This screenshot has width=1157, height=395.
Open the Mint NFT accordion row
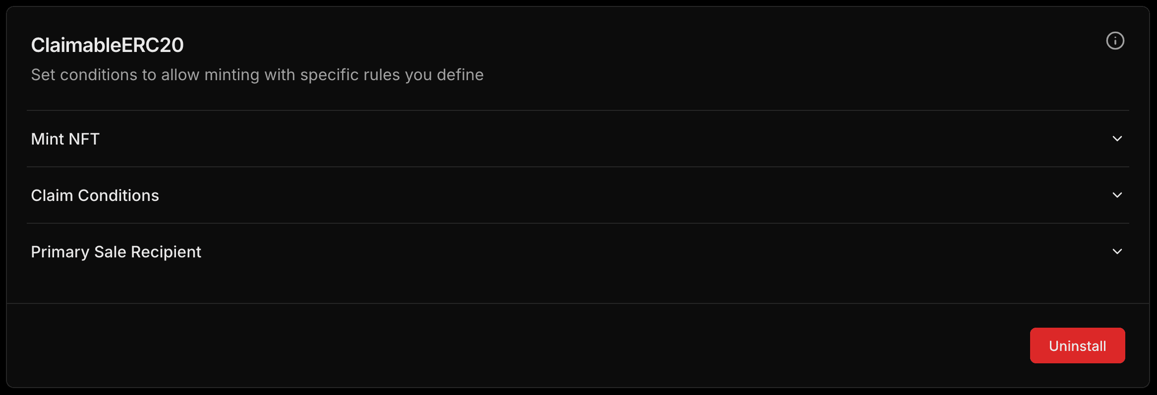coord(578,139)
